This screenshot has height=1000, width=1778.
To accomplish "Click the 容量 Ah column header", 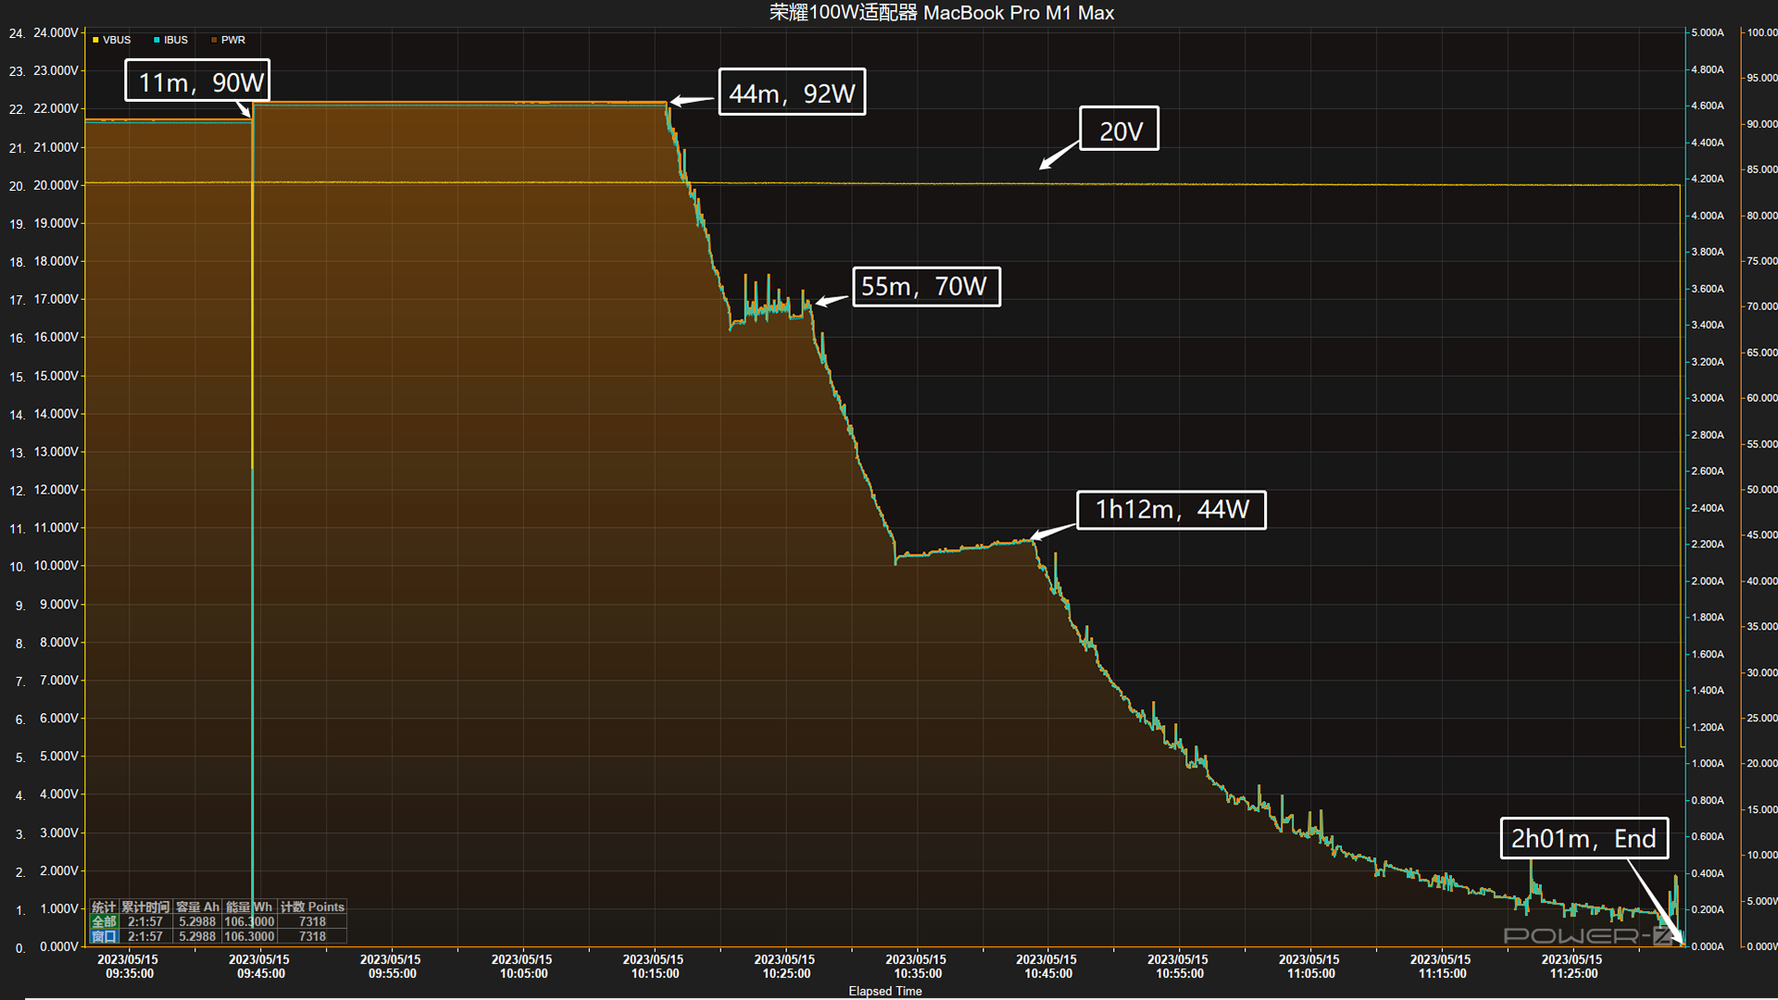I will point(197,906).
